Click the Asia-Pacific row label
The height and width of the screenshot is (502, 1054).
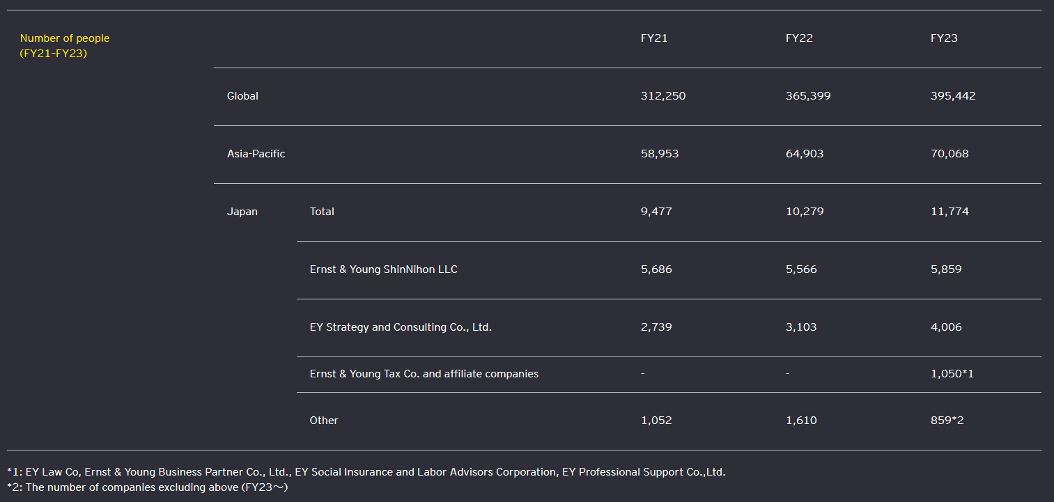256,154
